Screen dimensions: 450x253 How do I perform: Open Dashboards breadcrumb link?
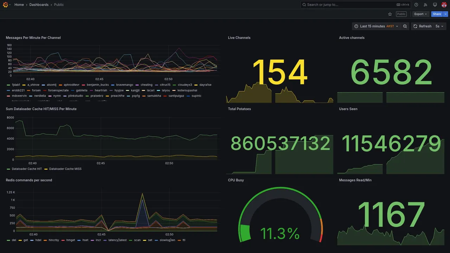[x=39, y=5]
